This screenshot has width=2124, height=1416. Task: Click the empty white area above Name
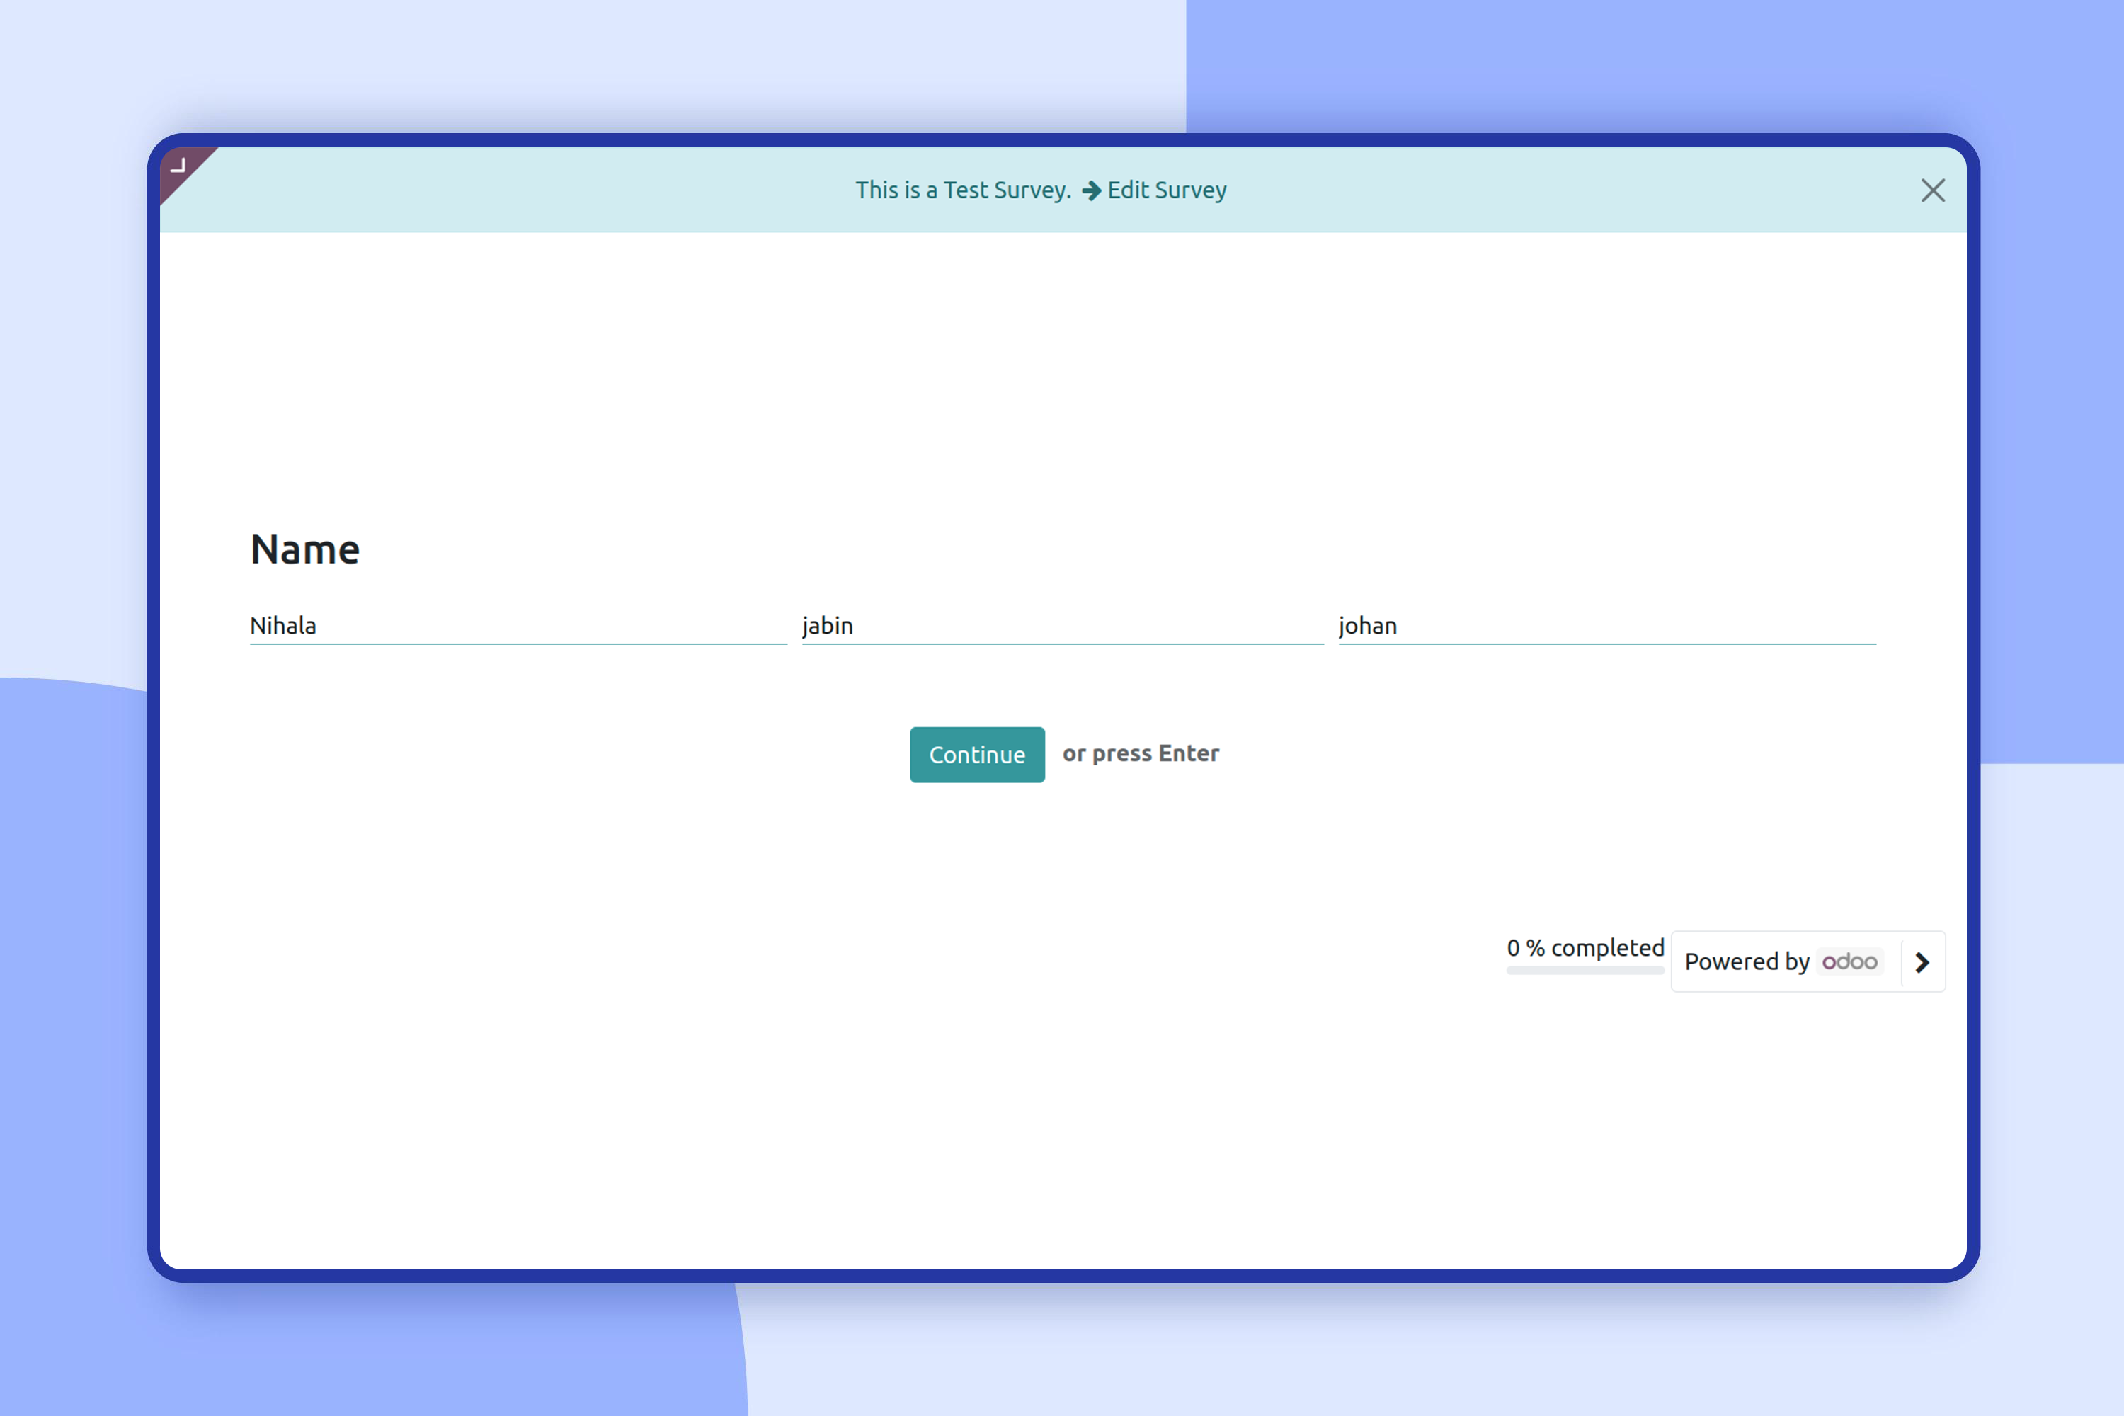click(1062, 379)
